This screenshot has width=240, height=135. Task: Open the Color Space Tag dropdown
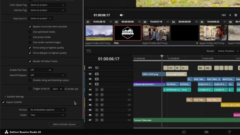47,5
